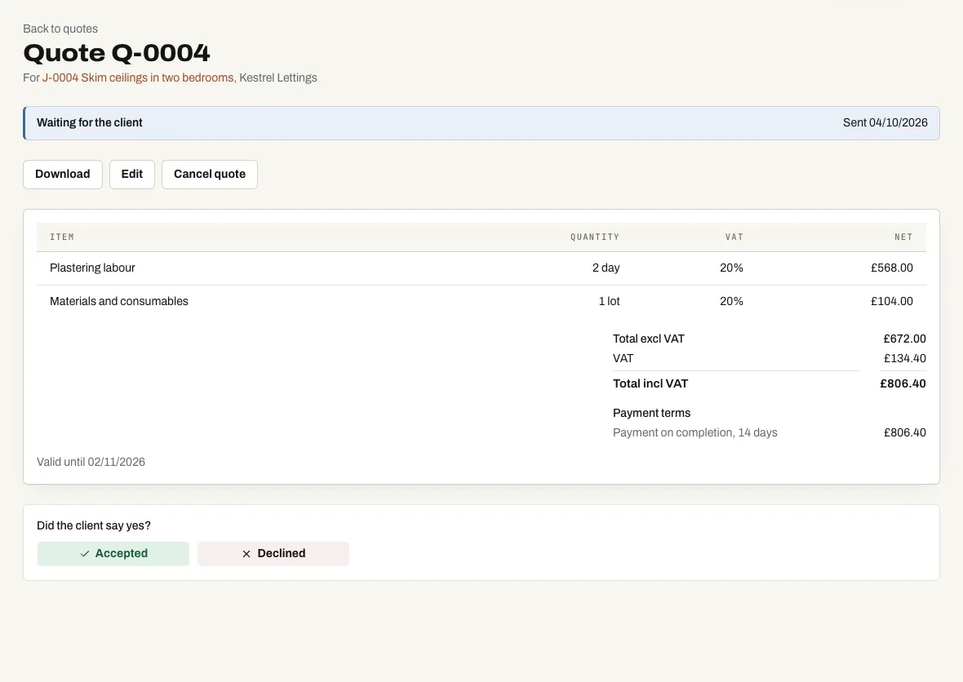The width and height of the screenshot is (963, 682).
Task: Click the X icon on Declined
Action: coord(246,554)
